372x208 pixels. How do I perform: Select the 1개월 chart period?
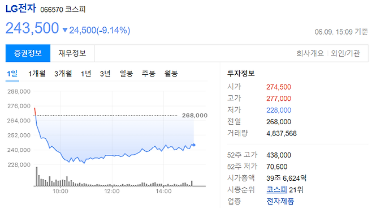37,74
